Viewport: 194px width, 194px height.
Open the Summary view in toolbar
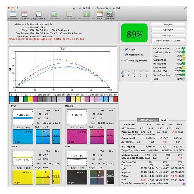[x=13, y=15]
